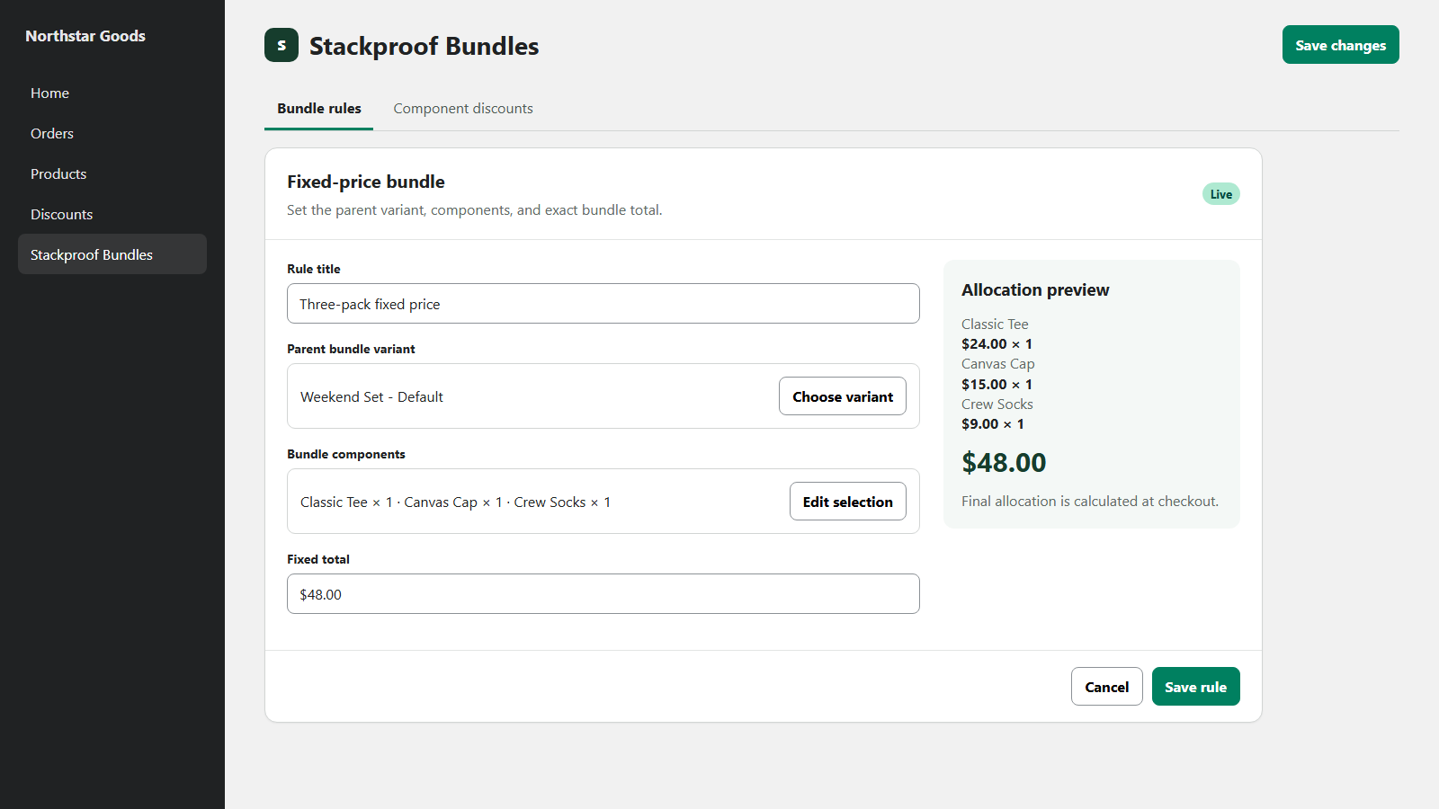Screen dimensions: 1439x809
Task: Click the $48.00 allocation total
Action: tap(1004, 462)
